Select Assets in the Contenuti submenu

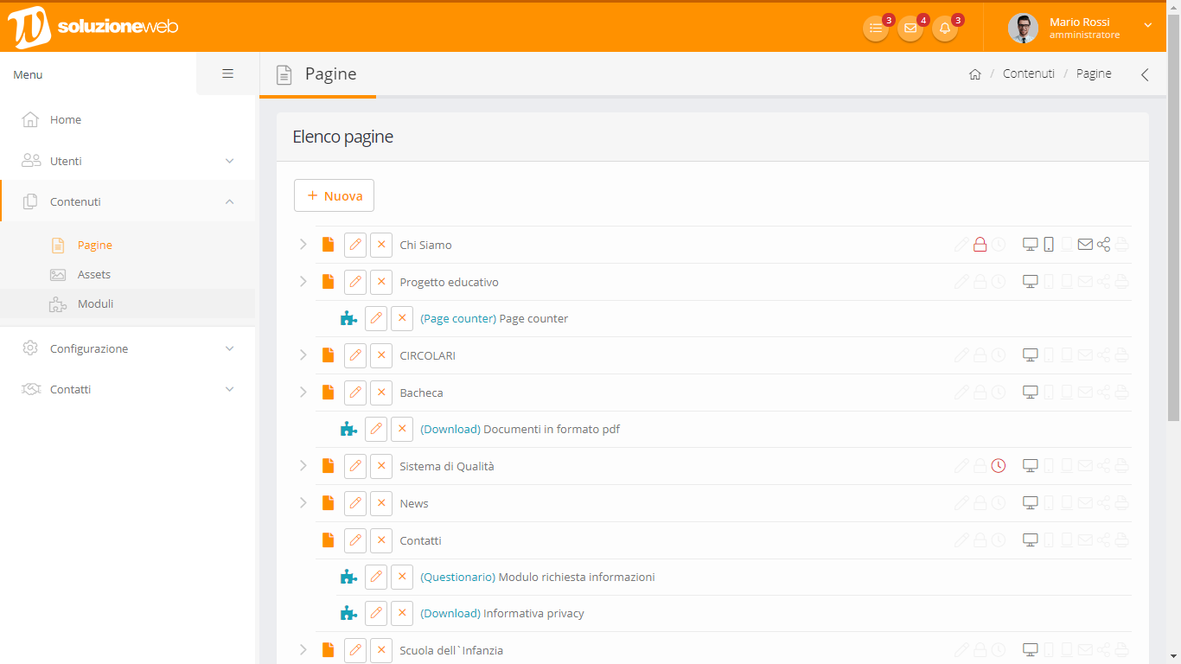pyautogui.click(x=94, y=274)
